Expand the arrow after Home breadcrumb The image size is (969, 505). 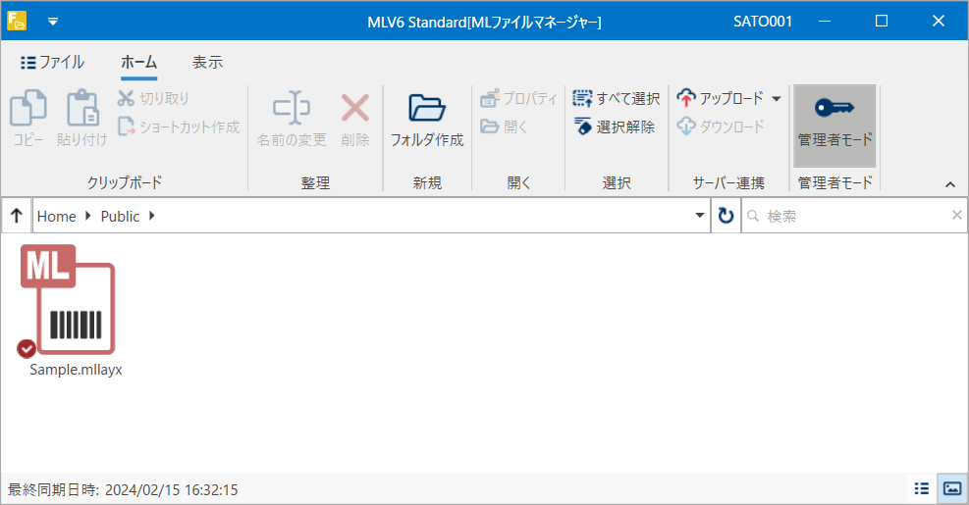[x=88, y=216]
